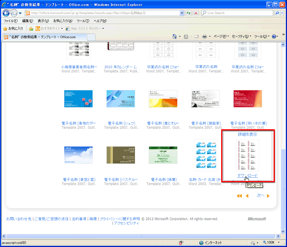The image size is (287, 247).
Task: Click the 電子名刺 (パステル… brown thumbnail
Action: point(121,155)
